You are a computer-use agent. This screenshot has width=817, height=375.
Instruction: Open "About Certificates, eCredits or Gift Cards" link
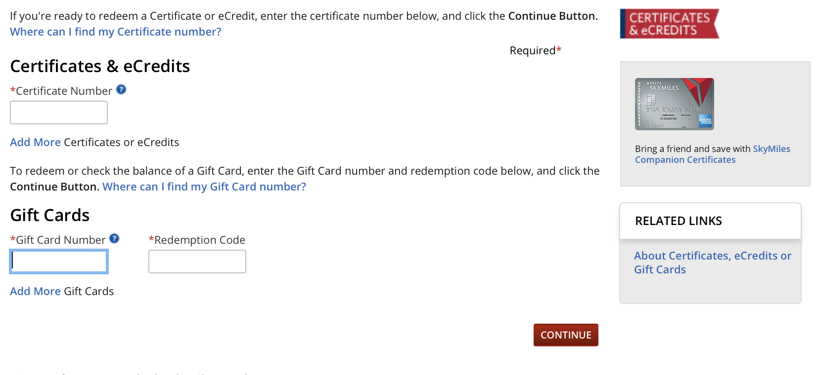712,262
